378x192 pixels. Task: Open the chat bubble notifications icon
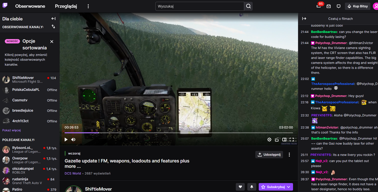point(338,6)
